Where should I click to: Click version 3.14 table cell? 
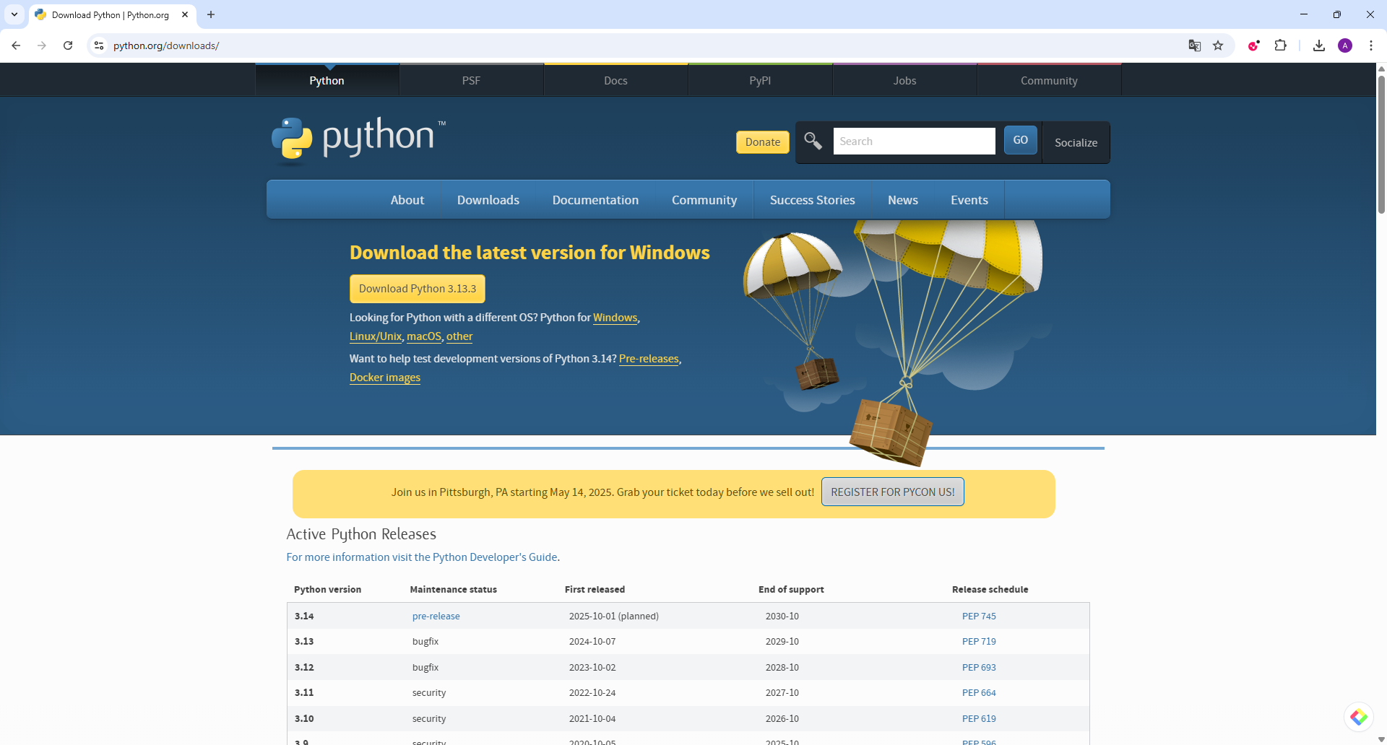[x=304, y=616]
